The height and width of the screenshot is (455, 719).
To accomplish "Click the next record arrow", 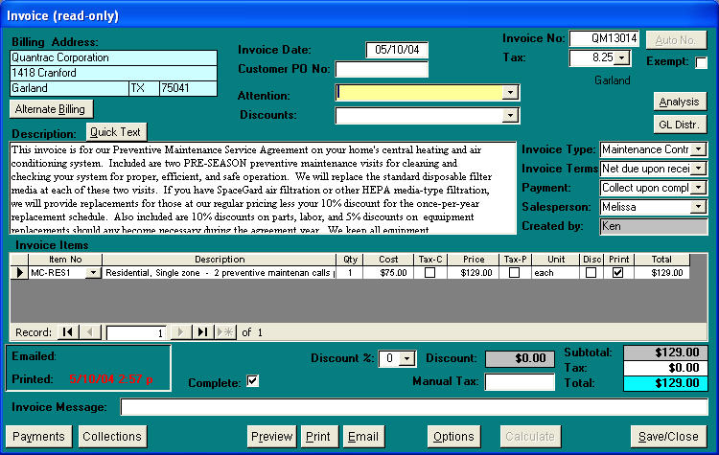I will [x=179, y=332].
